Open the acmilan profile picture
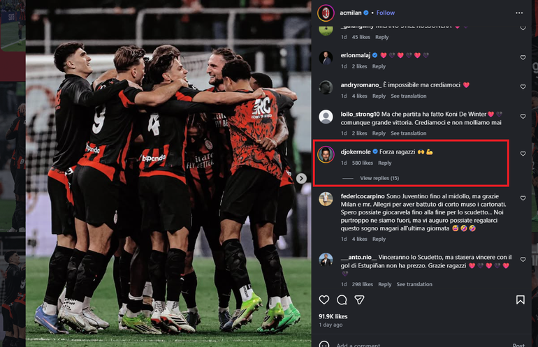 [x=326, y=13]
